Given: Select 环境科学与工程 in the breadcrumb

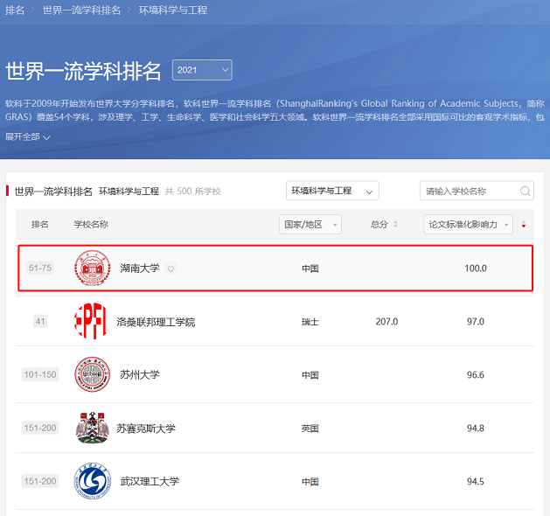Looking at the screenshot, I should tap(173, 10).
